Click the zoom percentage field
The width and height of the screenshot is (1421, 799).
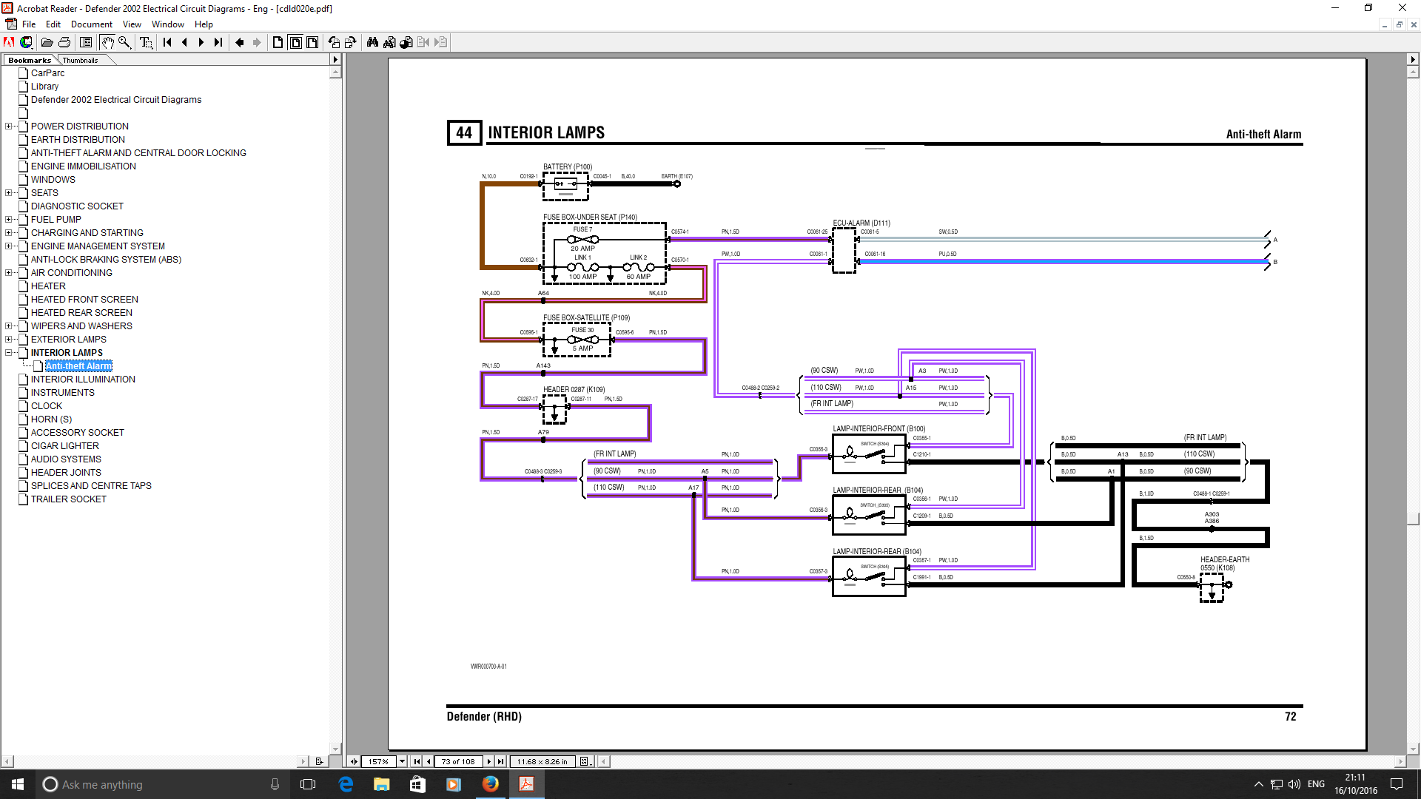(x=378, y=761)
